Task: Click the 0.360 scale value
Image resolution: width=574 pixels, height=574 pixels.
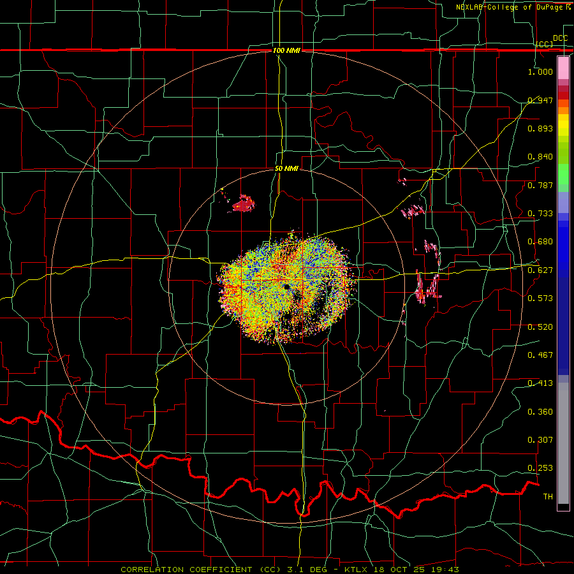Action: pos(540,412)
